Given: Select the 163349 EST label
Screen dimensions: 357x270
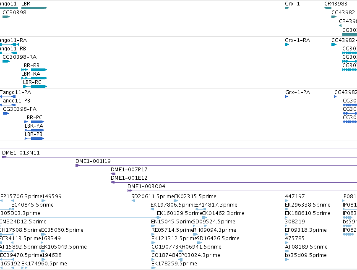Looking at the screenshot, I should pyautogui.click(x=51, y=239).
